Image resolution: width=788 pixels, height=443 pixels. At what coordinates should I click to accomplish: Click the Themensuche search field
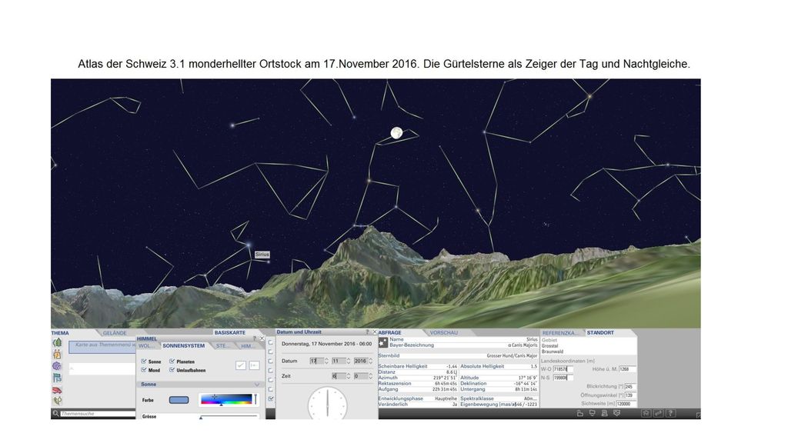[x=98, y=413]
